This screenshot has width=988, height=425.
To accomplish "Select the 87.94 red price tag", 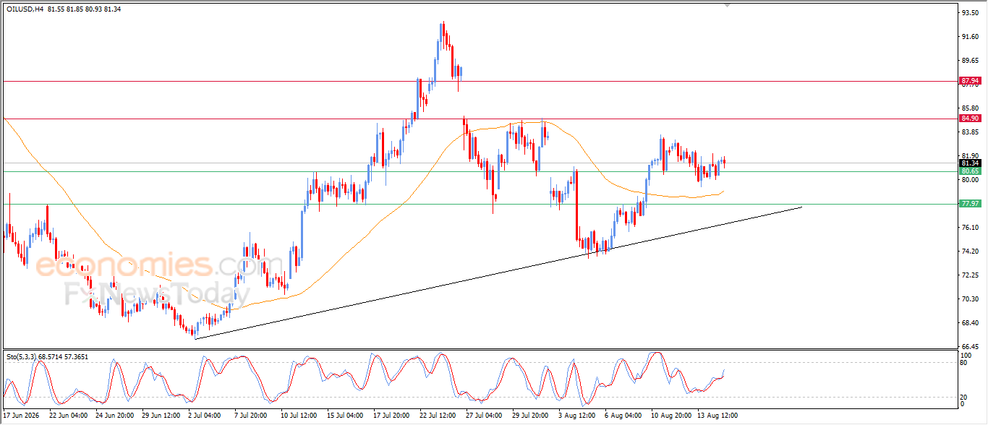I will coord(970,81).
